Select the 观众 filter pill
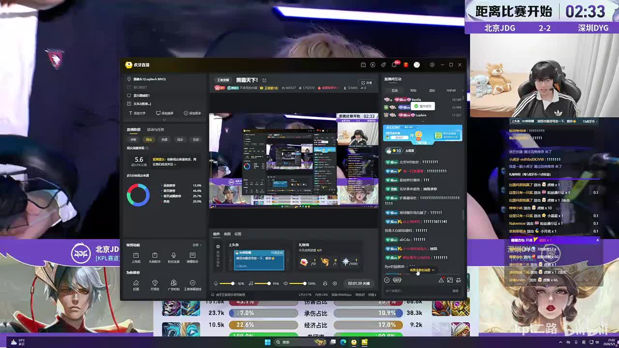619x348 pixels. point(149,140)
